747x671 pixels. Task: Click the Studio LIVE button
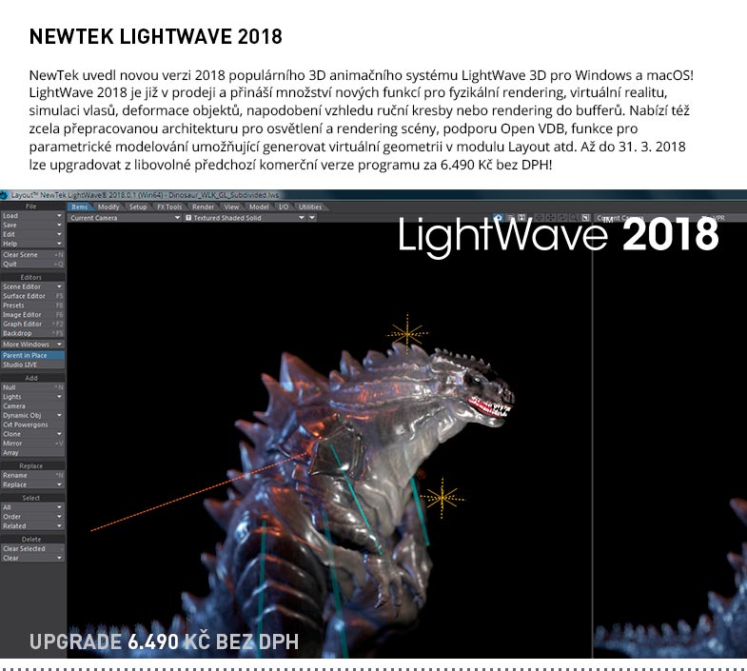(32, 365)
